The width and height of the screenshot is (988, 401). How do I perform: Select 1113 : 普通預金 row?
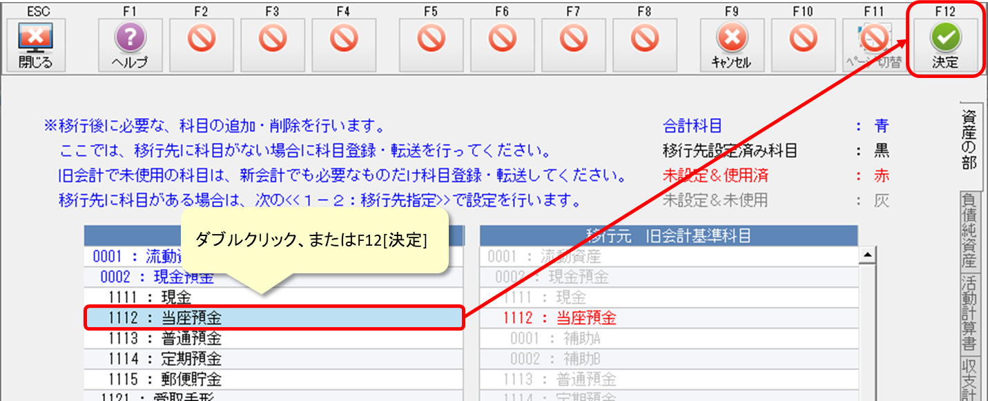[x=273, y=338]
